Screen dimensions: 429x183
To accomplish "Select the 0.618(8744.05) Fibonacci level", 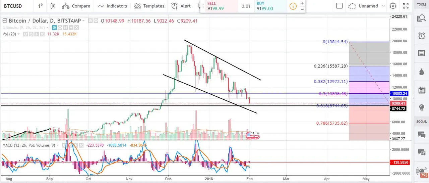I will [332, 106].
